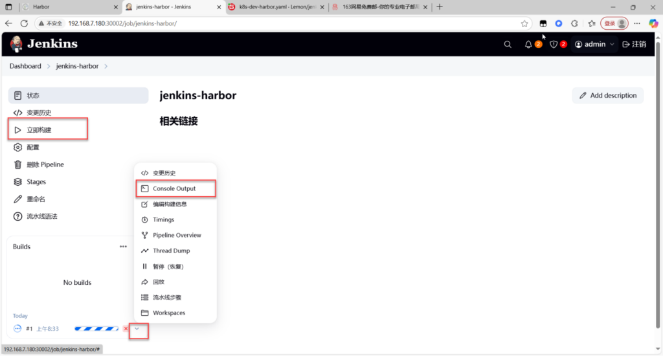Open the admin user dropdown

[x=594, y=44]
